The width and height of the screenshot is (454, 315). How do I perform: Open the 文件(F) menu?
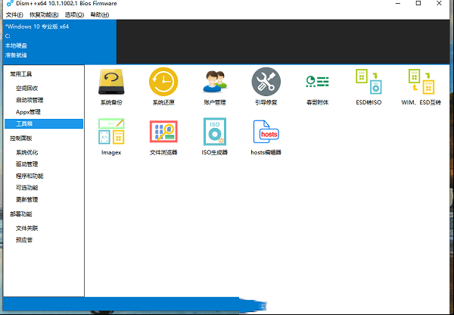14,14
